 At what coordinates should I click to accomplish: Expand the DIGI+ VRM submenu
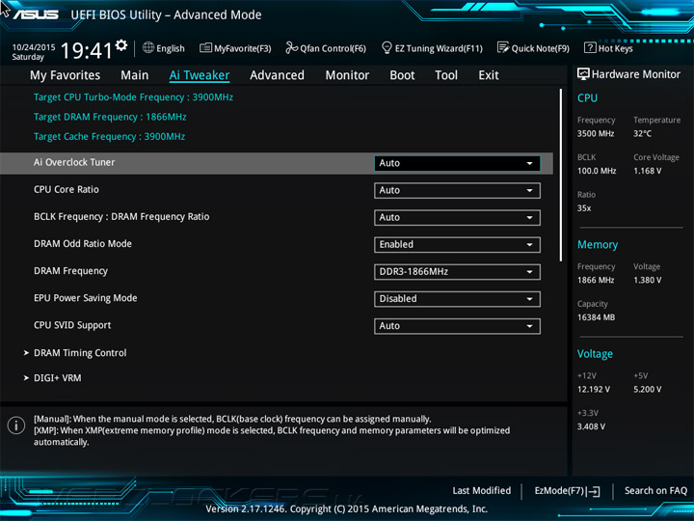57,378
